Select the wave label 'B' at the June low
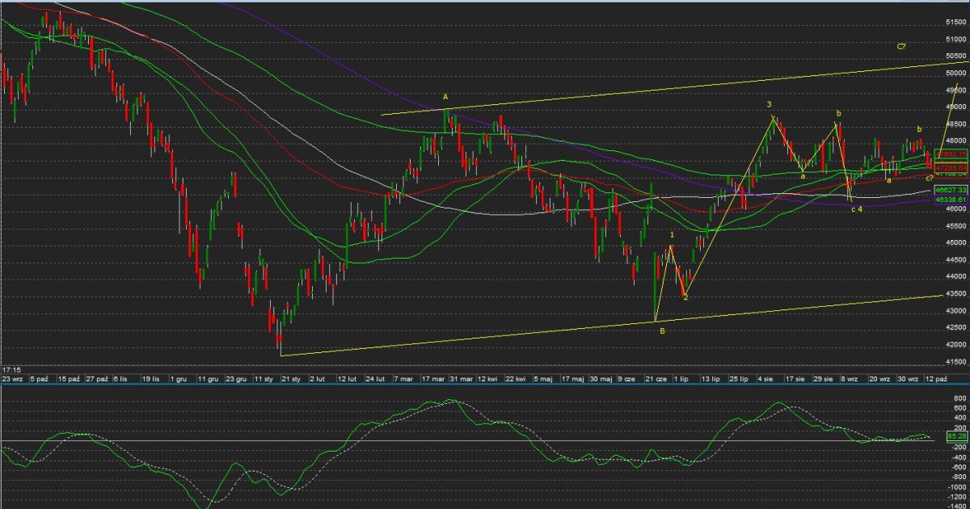The width and height of the screenshot is (970, 509). (x=662, y=331)
